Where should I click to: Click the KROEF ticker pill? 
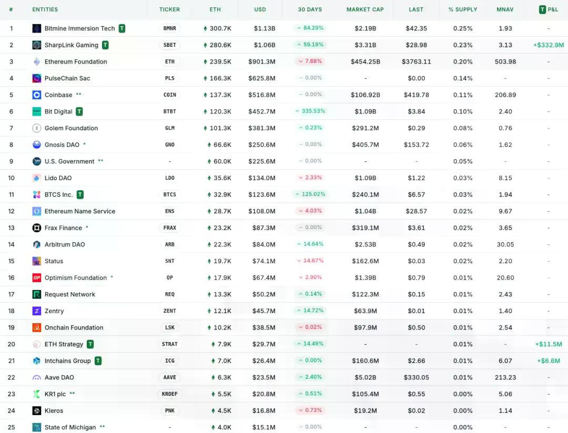tap(169, 394)
